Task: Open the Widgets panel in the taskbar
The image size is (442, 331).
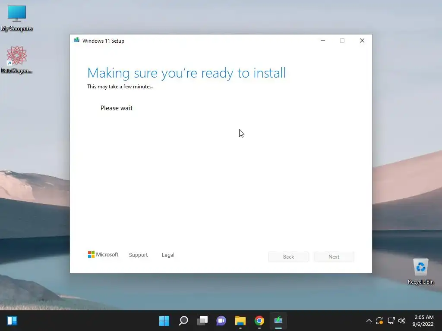Action: 12,321
